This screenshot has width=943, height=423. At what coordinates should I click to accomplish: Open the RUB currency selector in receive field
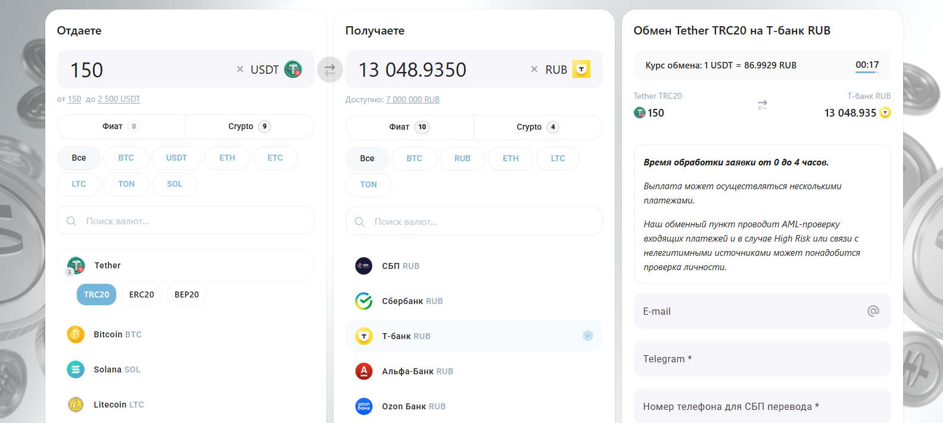pos(567,70)
